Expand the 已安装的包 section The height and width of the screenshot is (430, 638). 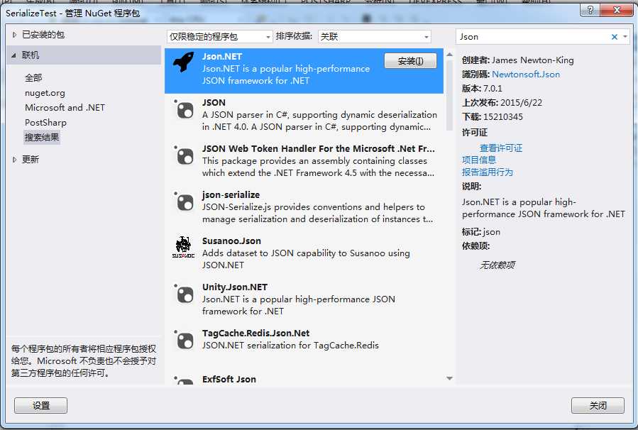(14, 35)
